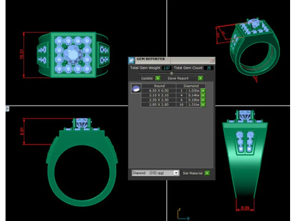Click the green arrow for the 1.31tw row
This screenshot has width=295, height=221.
203,105
